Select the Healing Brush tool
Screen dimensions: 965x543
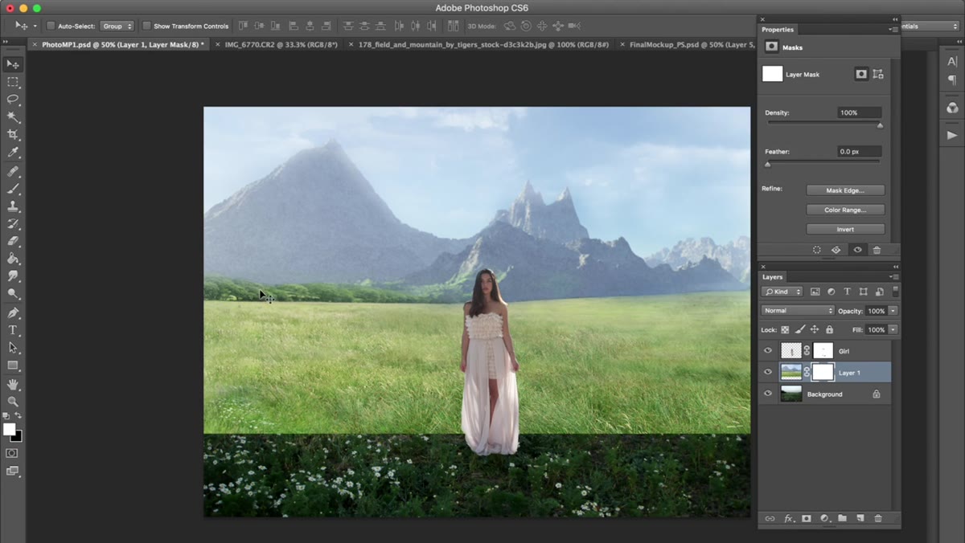[x=13, y=171]
